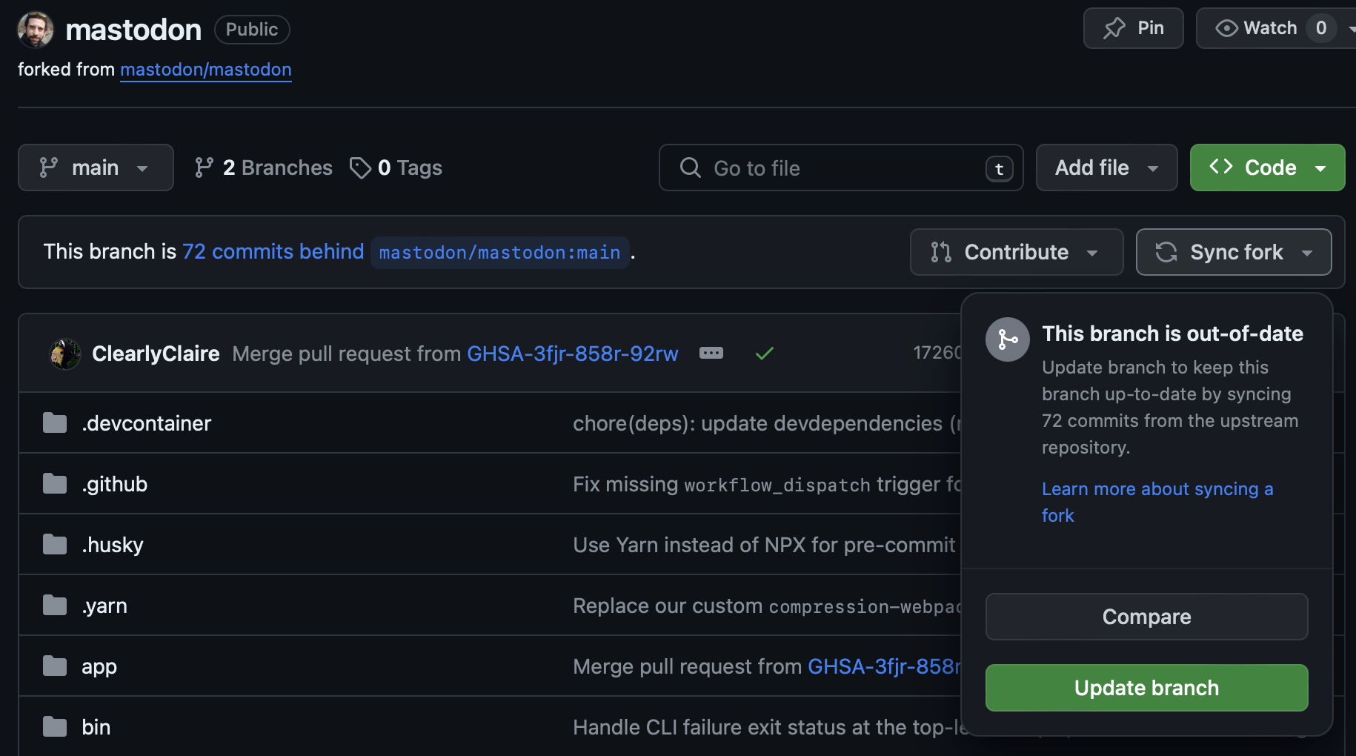Click the folder icon next to bin
This screenshot has width=1356, height=756.
[55, 727]
